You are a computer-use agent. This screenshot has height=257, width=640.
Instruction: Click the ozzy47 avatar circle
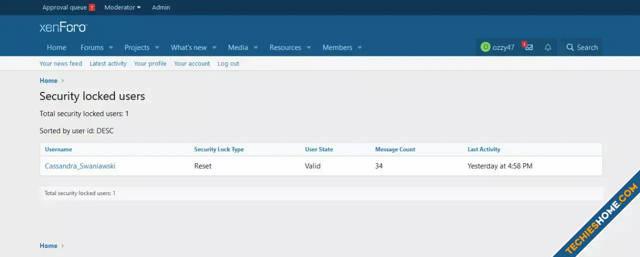coord(485,47)
